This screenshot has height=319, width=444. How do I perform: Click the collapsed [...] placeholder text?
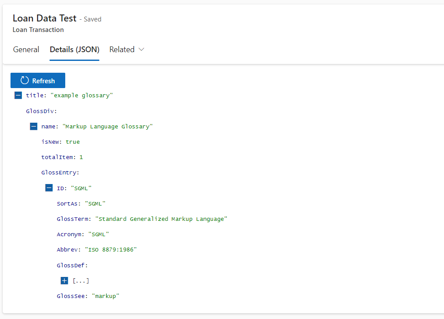[81, 281]
